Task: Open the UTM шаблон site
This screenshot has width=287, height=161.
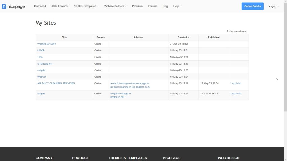Action: click(45, 64)
